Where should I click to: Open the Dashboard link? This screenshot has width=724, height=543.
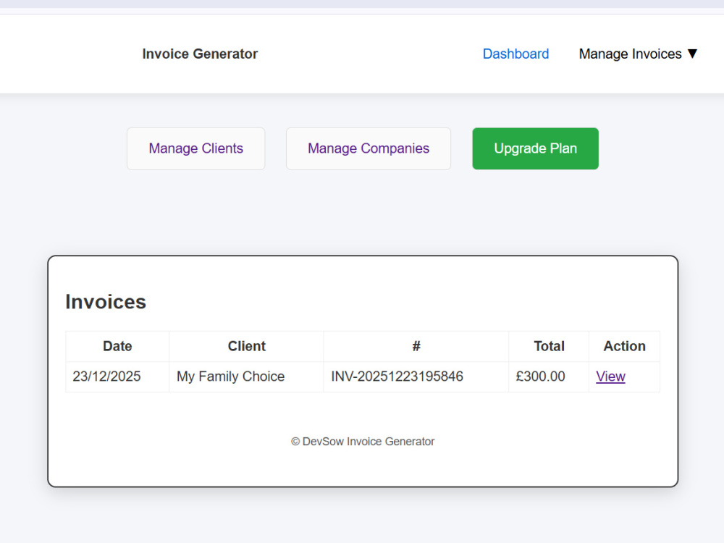tap(515, 54)
